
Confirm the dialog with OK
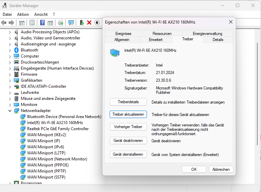(194, 169)
